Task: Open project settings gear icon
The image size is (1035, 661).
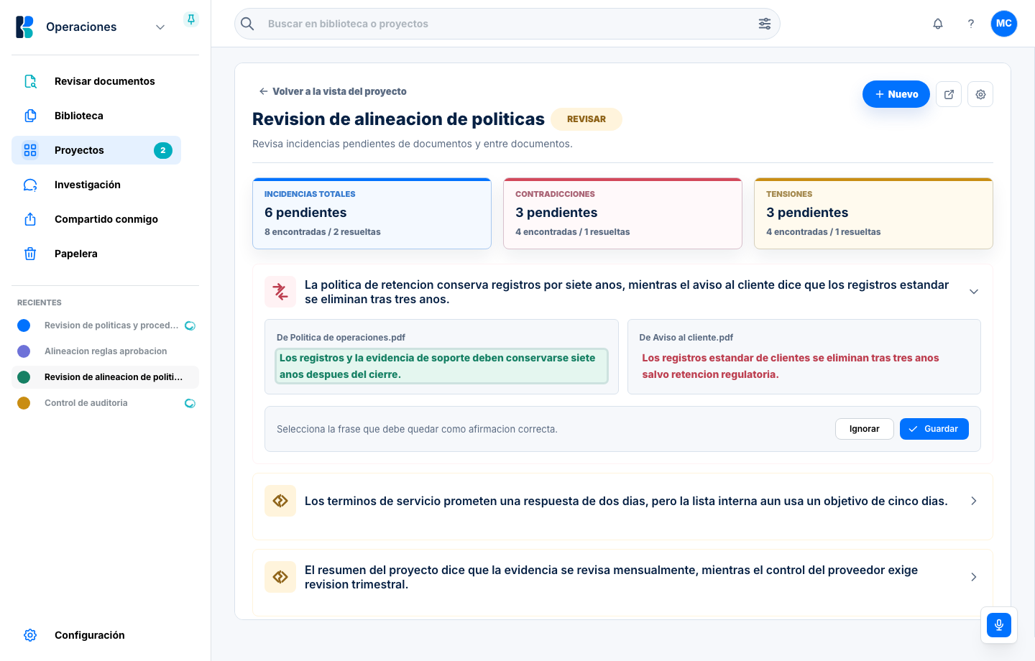Action: tap(980, 94)
